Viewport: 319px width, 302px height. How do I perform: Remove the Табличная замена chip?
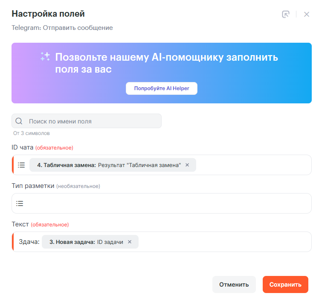(x=187, y=165)
